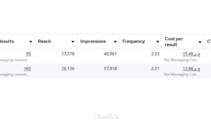Open the Impressions column dropdown arrow
This screenshot has height=121, width=211.
[115, 42]
